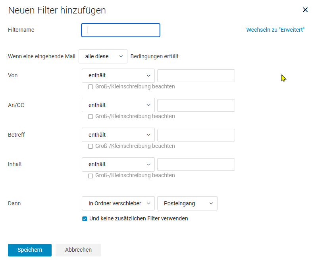The width and height of the screenshot is (314, 262).
Task: Open the 'In Ordner verschieben' action dropdown
Action: pyautogui.click(x=118, y=203)
